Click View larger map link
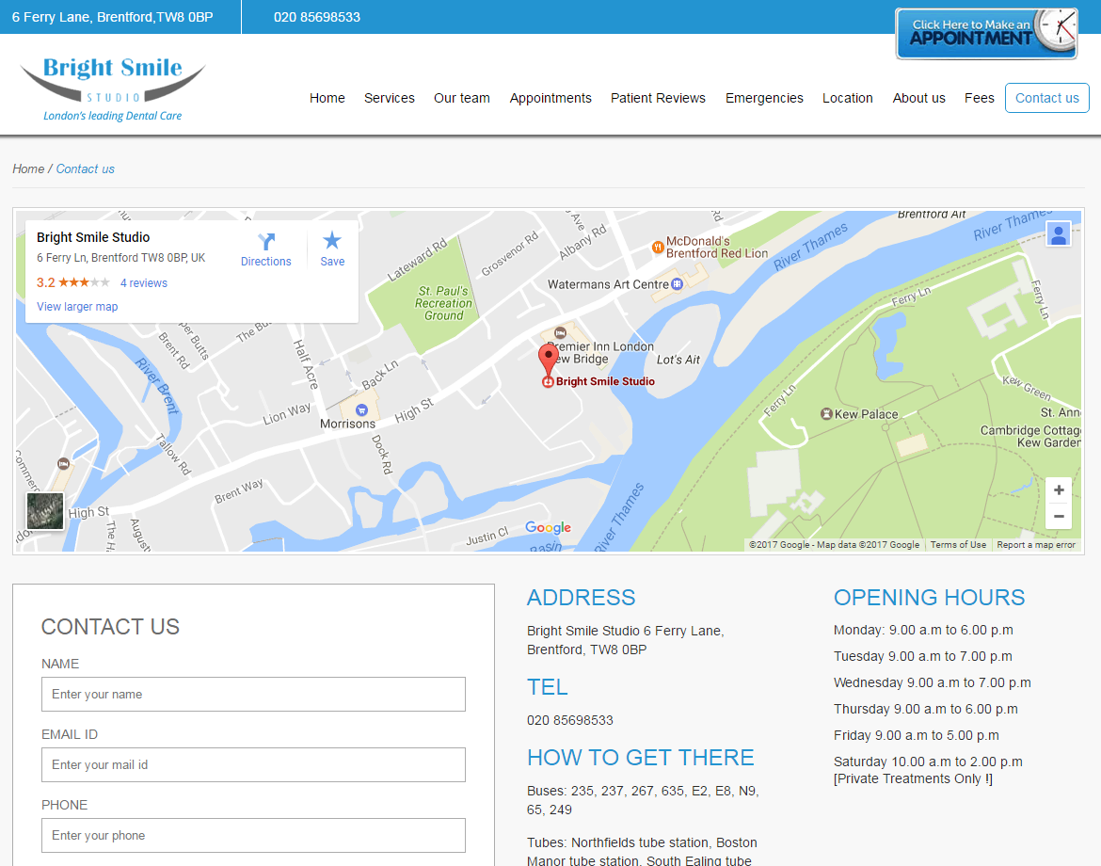This screenshot has width=1101, height=866. (x=77, y=307)
